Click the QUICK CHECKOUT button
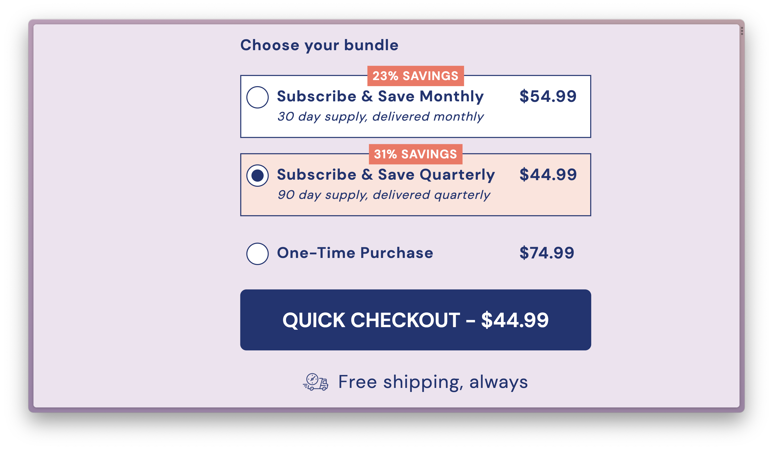773x450 pixels. [x=416, y=320]
